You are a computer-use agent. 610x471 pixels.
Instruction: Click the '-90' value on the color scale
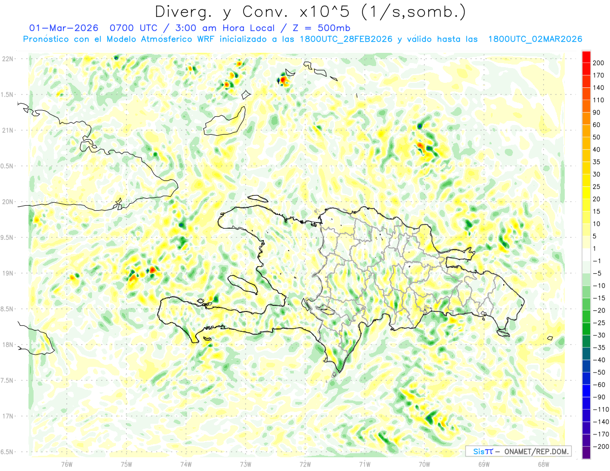pos(599,397)
